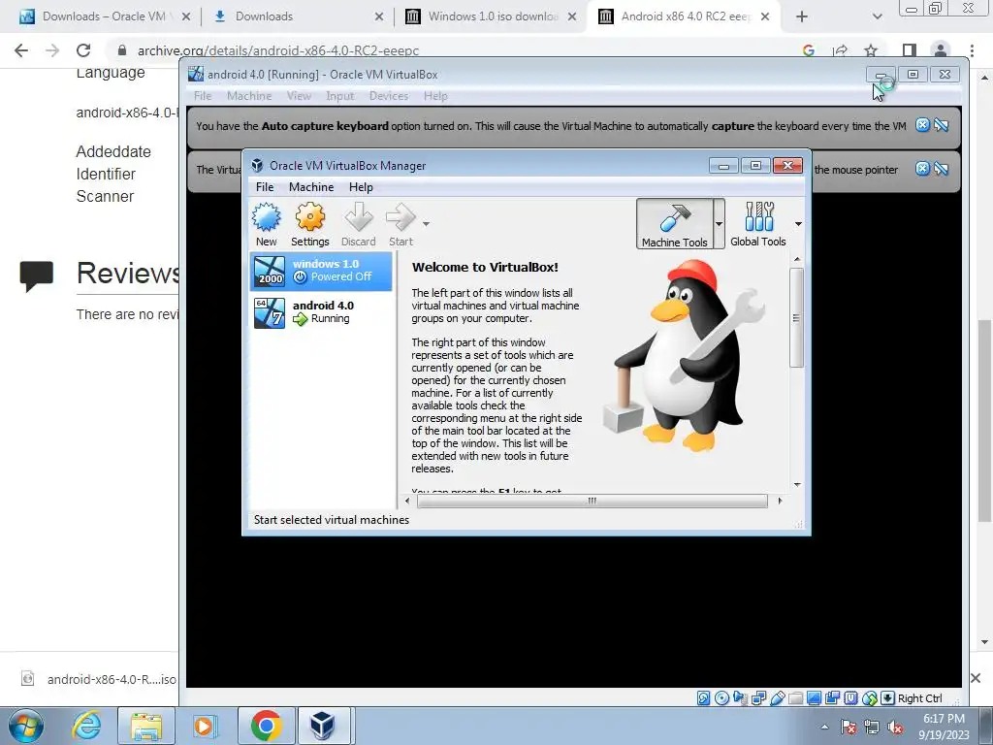Open View menu of android 4.0 VM window
993x745 pixels.
point(299,96)
